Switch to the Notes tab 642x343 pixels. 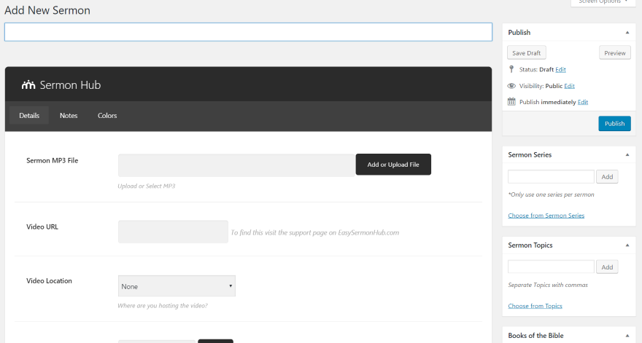(x=69, y=115)
